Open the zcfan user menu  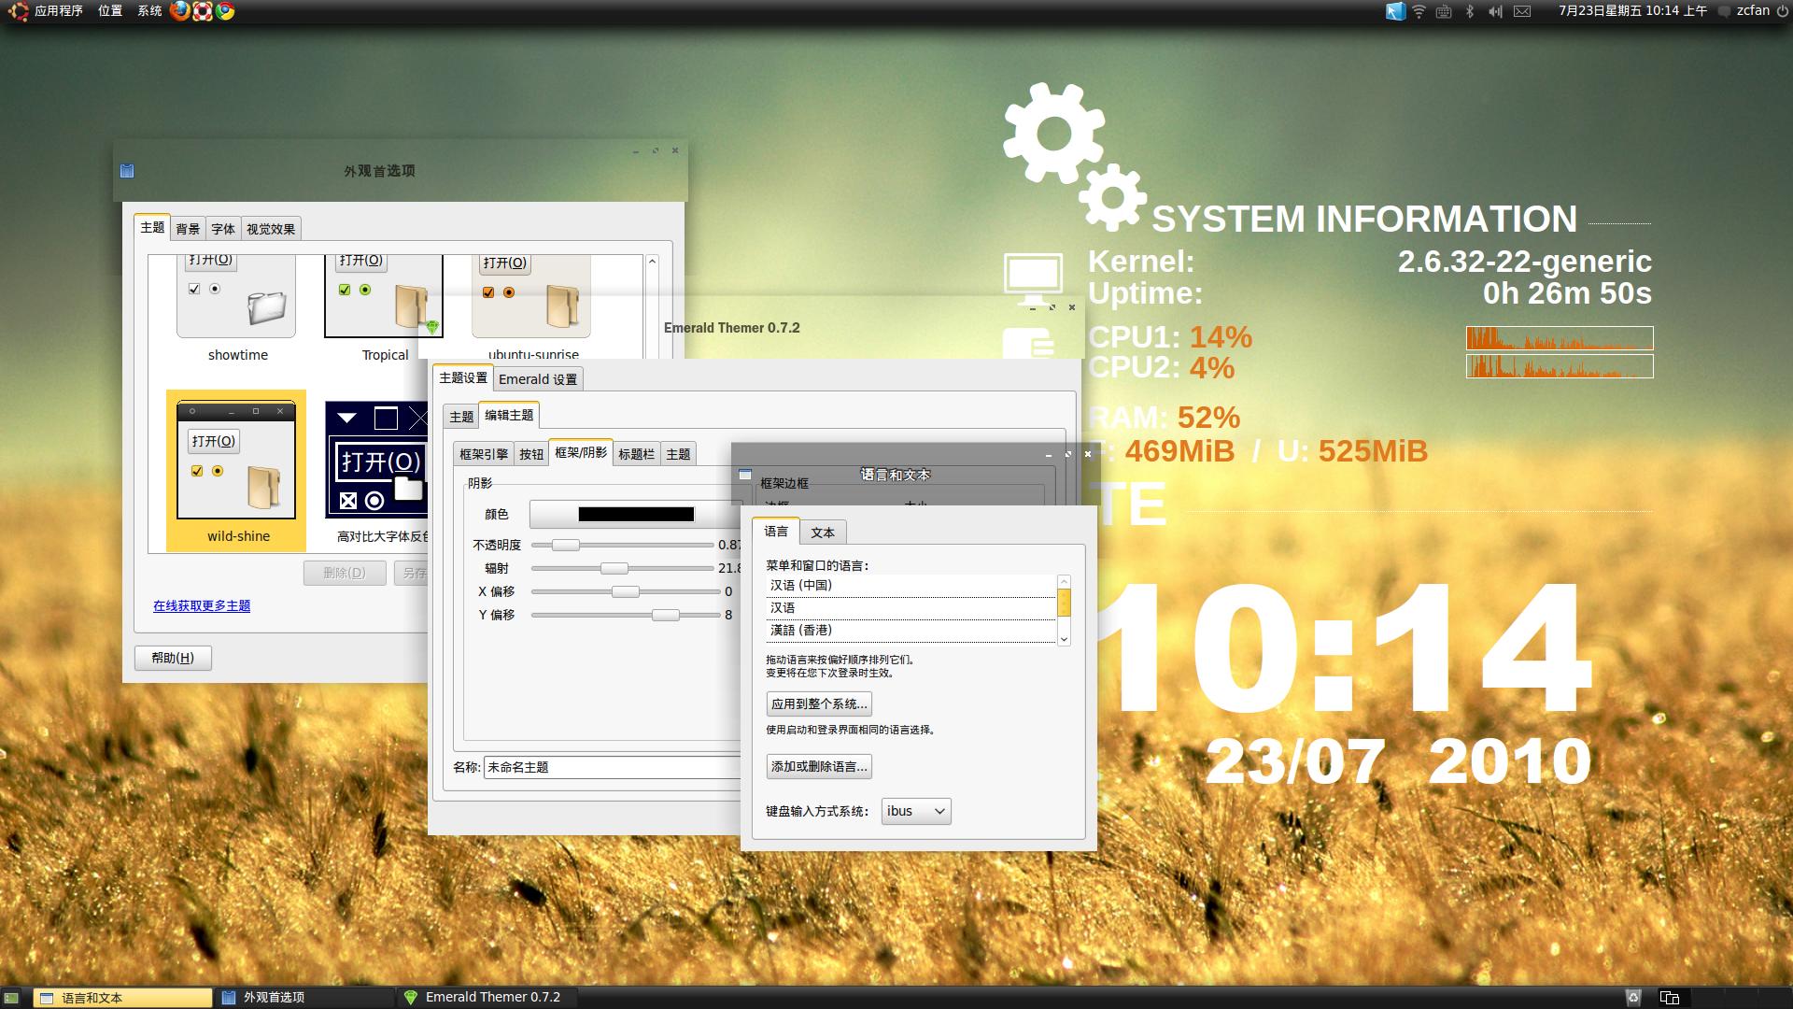click(x=1753, y=11)
